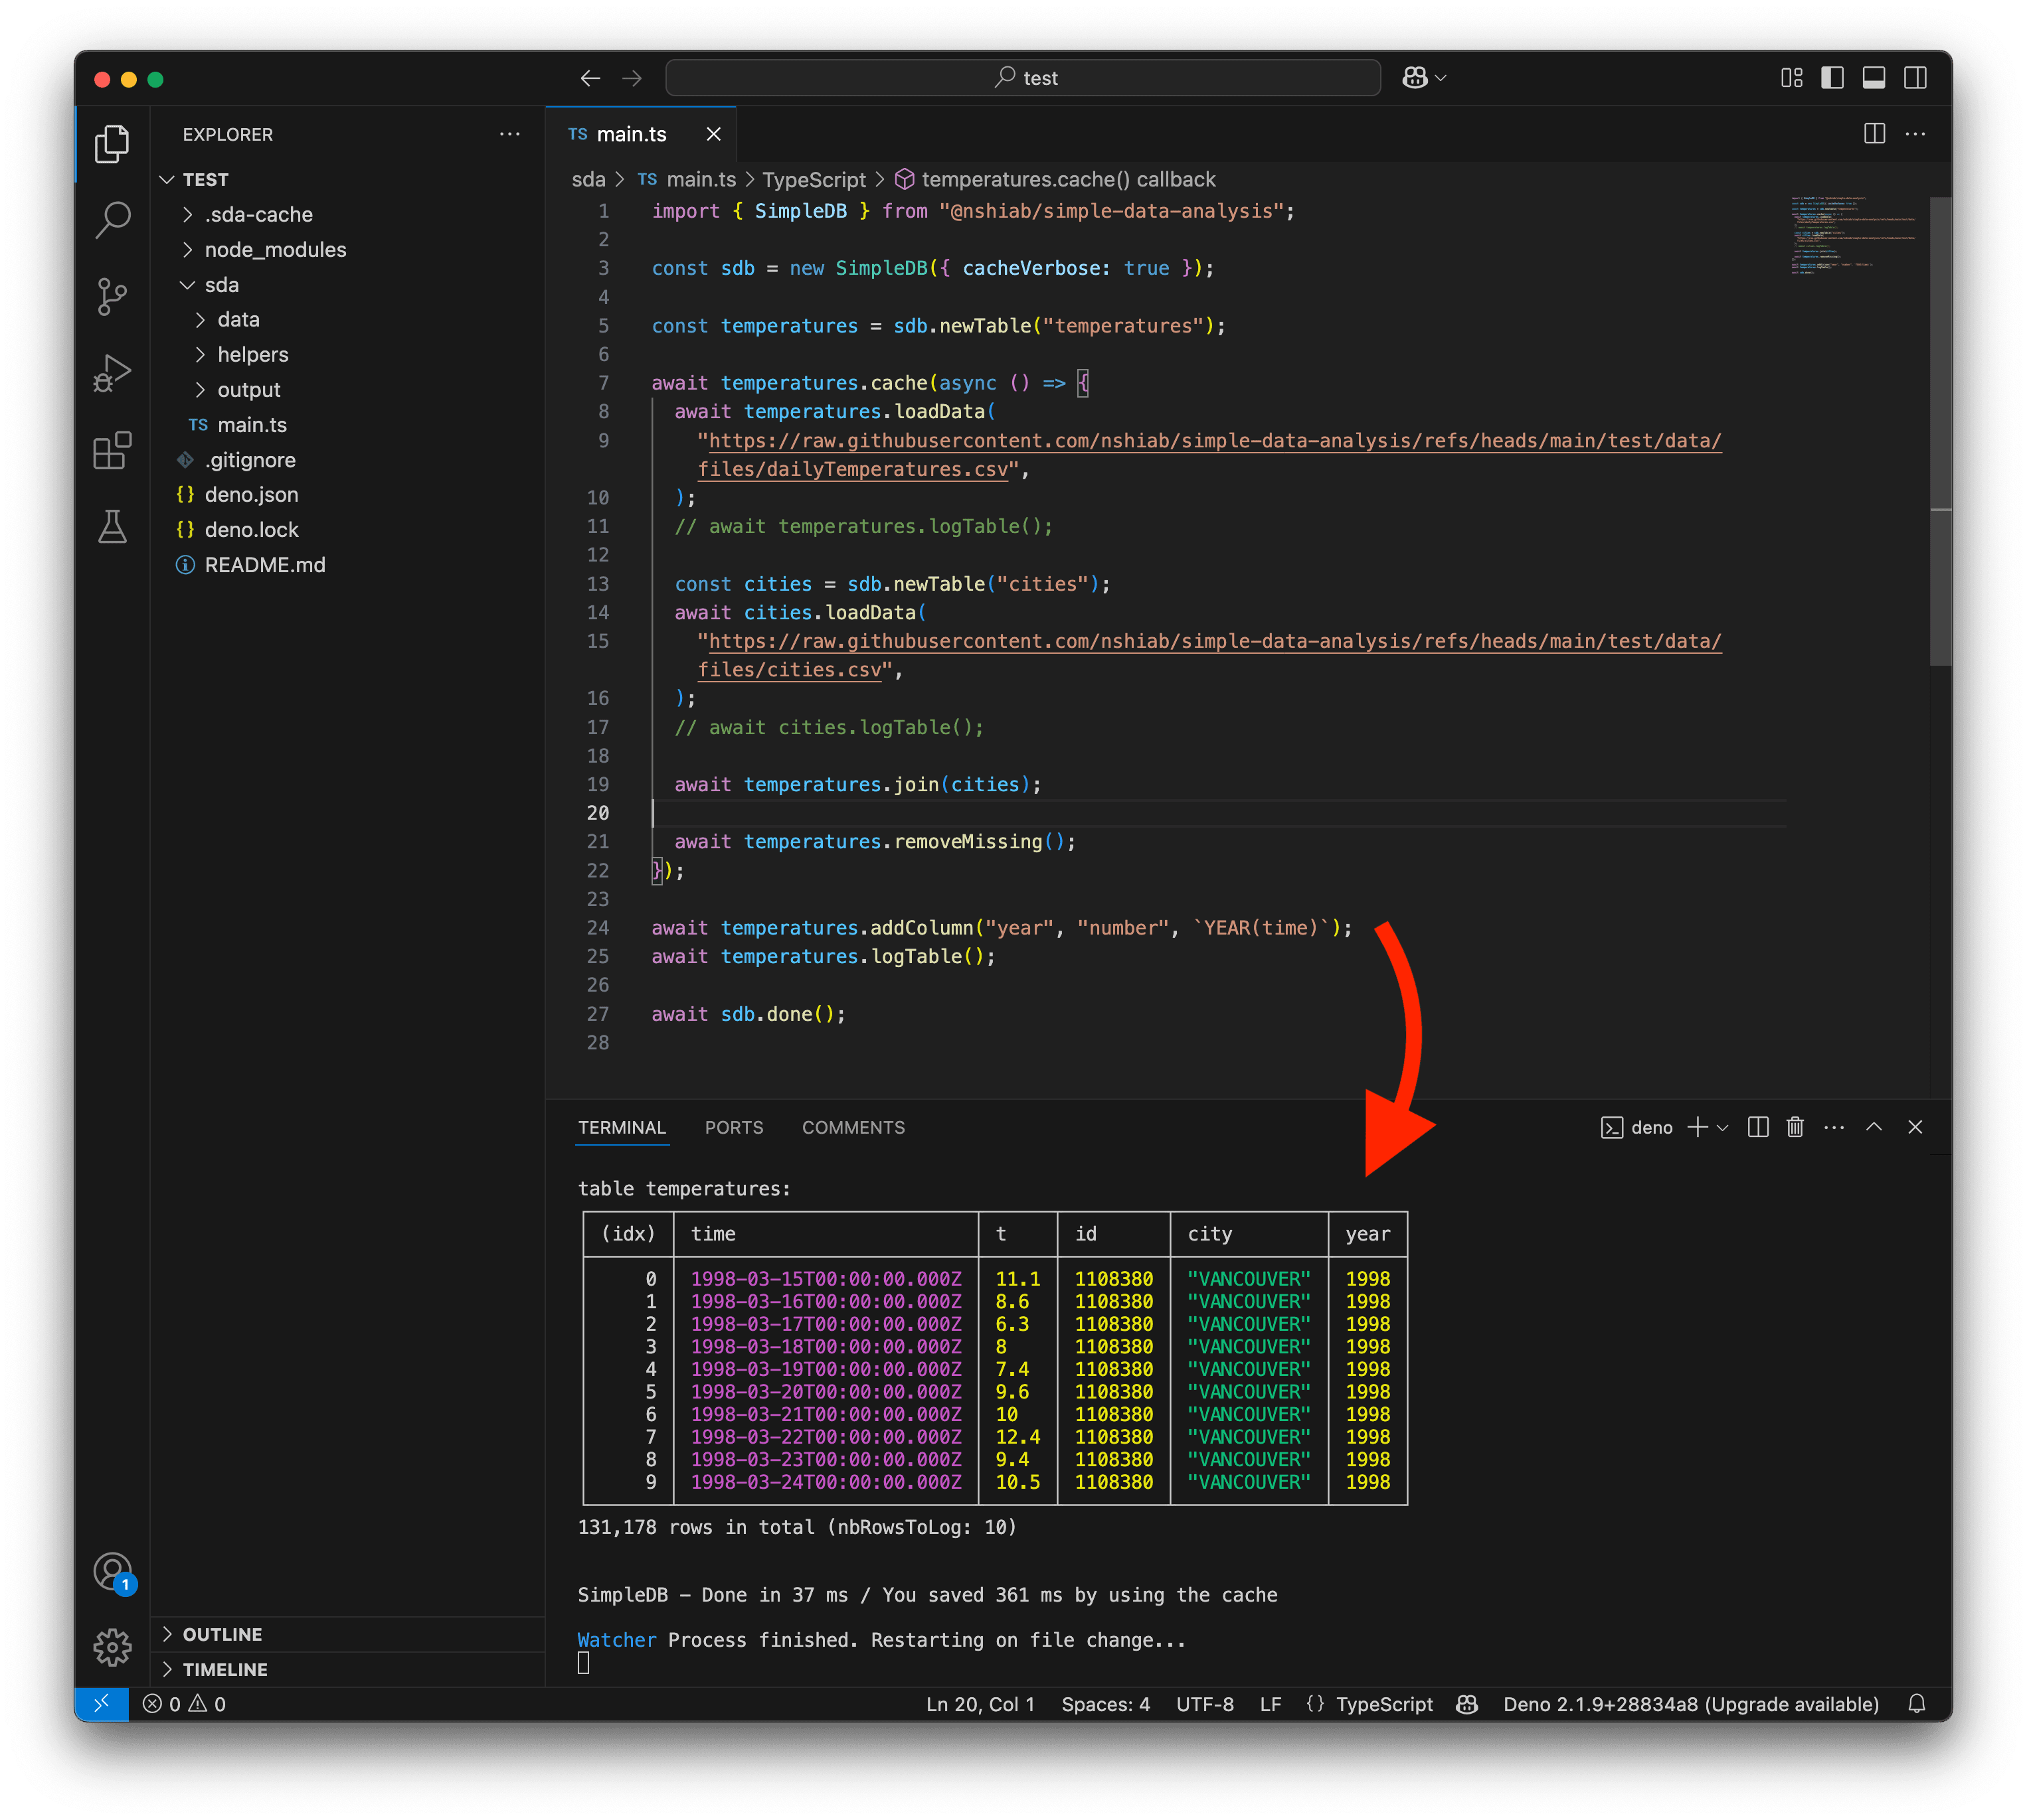This screenshot has width=2027, height=1820.
Task: Collapse the TEST root folder
Action: point(347,179)
